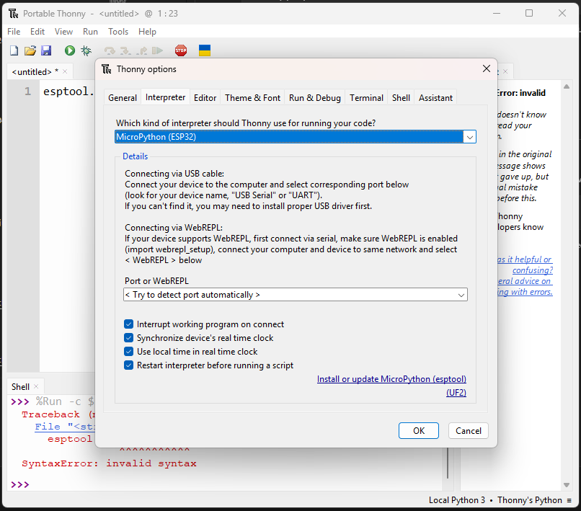
Task: Click the Step over toolbar icon
Action: tap(110, 50)
